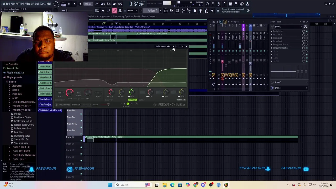Image resolution: width=336 pixels, height=189 pixels.
Task: Open the Playlist view icon
Action: (x=166, y=10)
